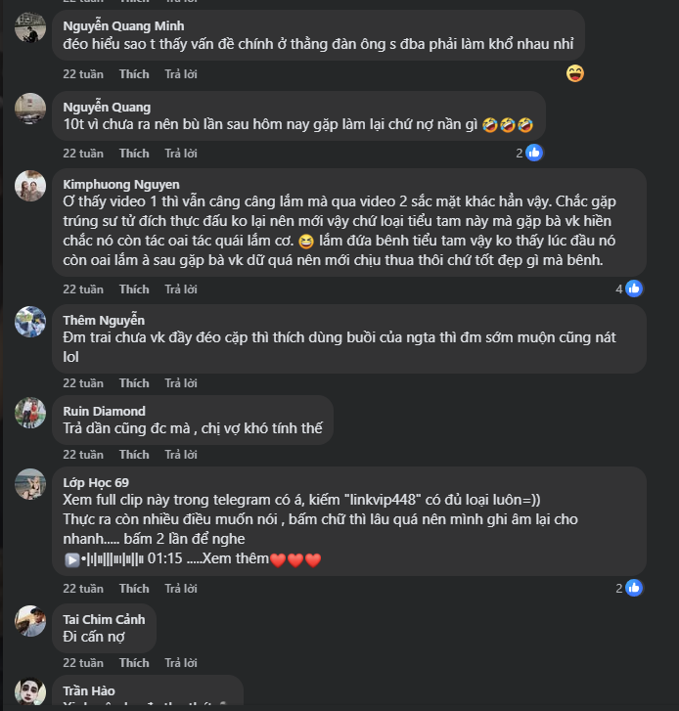Image resolution: width=679 pixels, height=711 pixels.
Task: Open Lớp Học 69's profile name link
Action: 96,482
